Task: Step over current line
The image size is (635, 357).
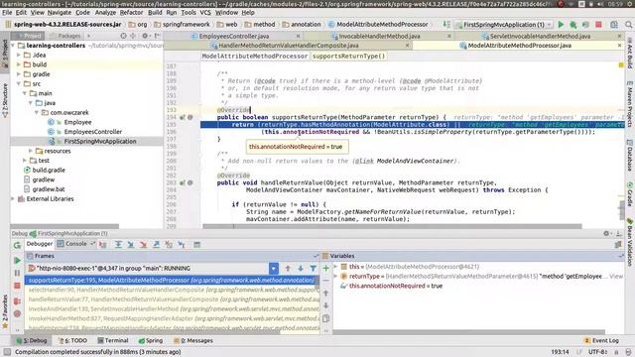Action: 118,245
